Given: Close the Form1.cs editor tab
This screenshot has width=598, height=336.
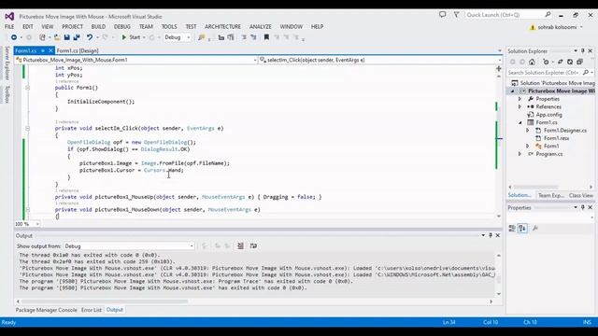Looking at the screenshot, I should coord(50,50).
